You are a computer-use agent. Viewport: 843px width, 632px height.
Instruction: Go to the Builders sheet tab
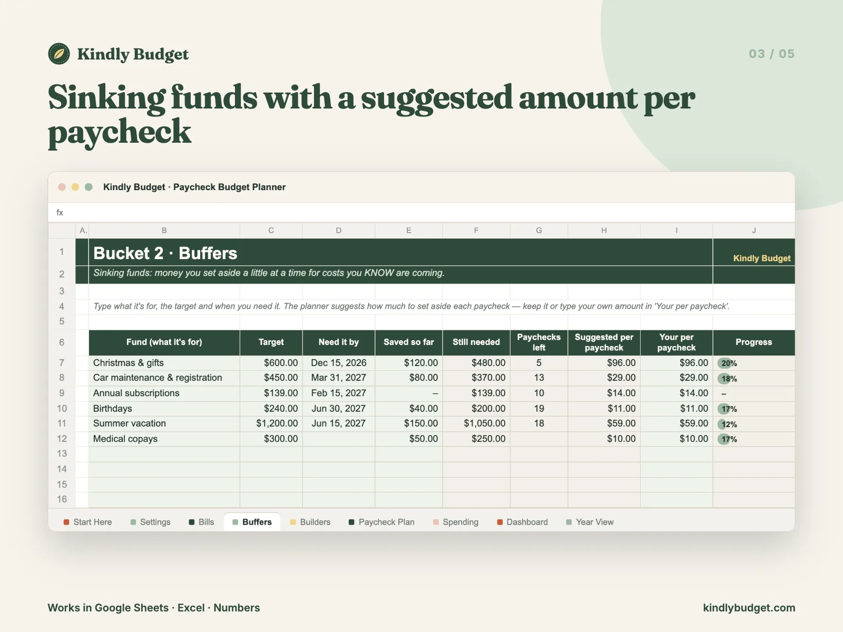coord(310,522)
